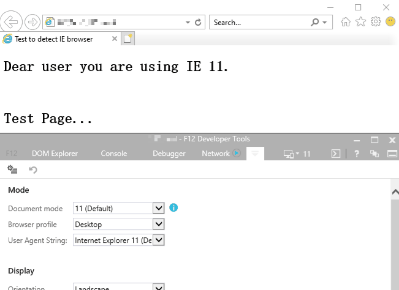Open Favorites with the star icon

360,22
